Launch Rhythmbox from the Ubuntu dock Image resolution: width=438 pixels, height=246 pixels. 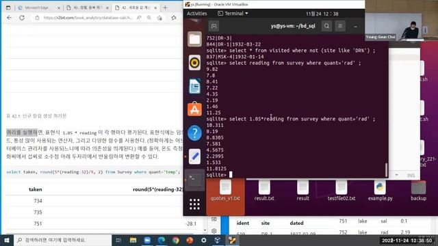[x=194, y=62]
